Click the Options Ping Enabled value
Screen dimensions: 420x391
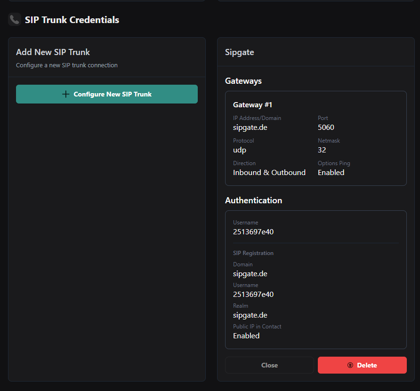tap(331, 172)
